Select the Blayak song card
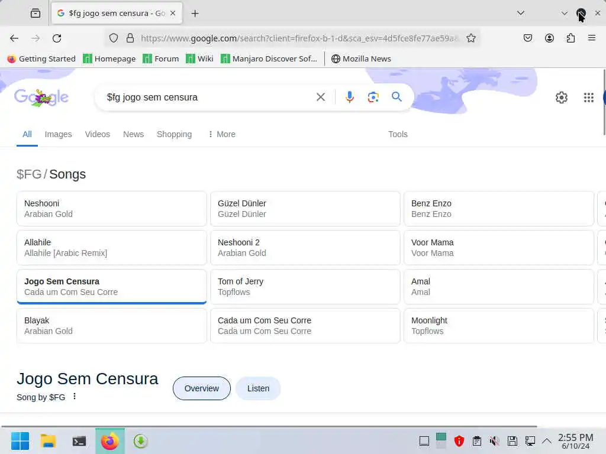 coord(112,326)
